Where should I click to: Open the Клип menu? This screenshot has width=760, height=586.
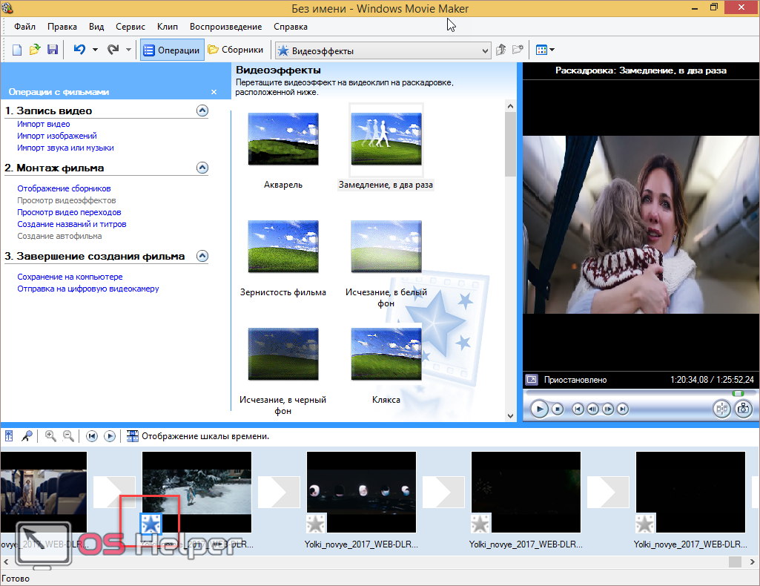[168, 27]
